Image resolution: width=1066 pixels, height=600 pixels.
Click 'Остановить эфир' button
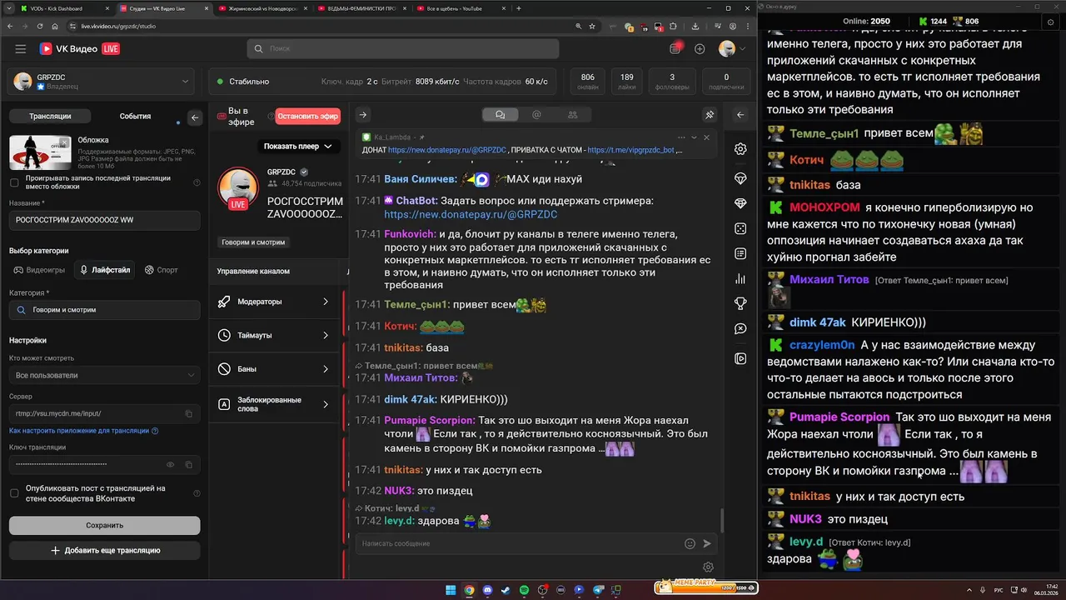tap(308, 117)
